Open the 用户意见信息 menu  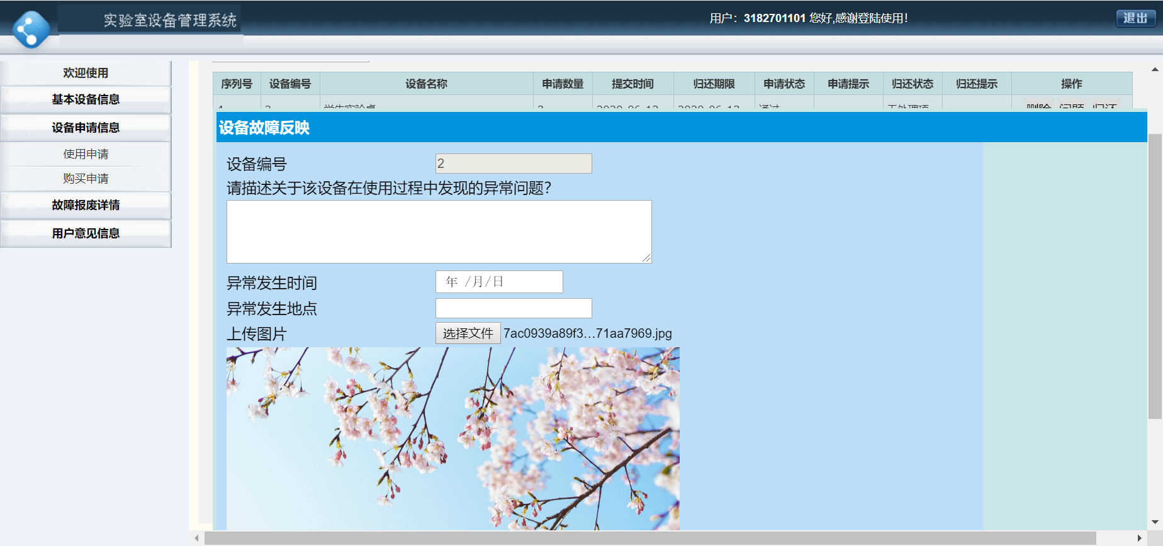tap(86, 233)
